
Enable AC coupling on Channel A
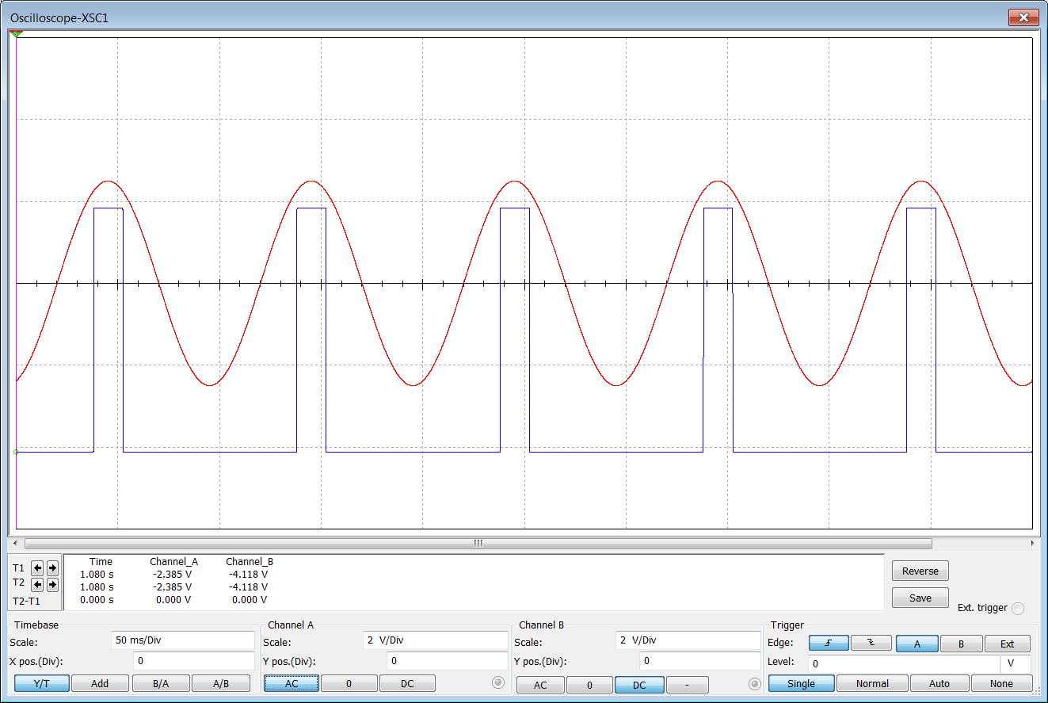point(291,682)
